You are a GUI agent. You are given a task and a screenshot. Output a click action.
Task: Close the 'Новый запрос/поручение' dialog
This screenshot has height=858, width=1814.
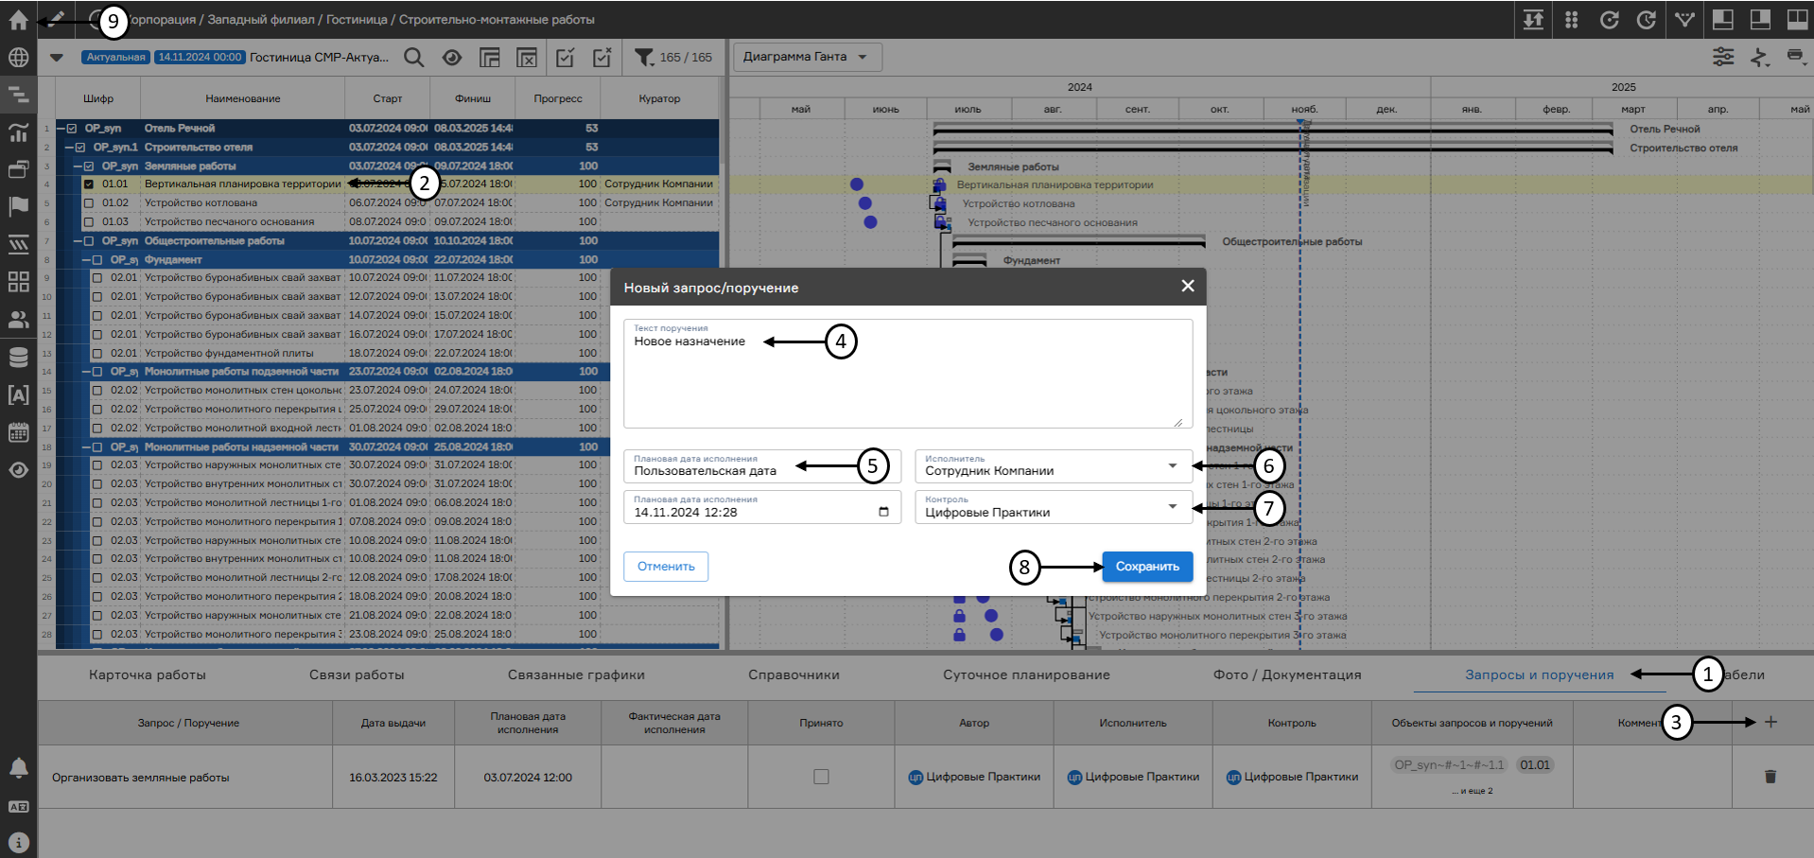(1188, 286)
